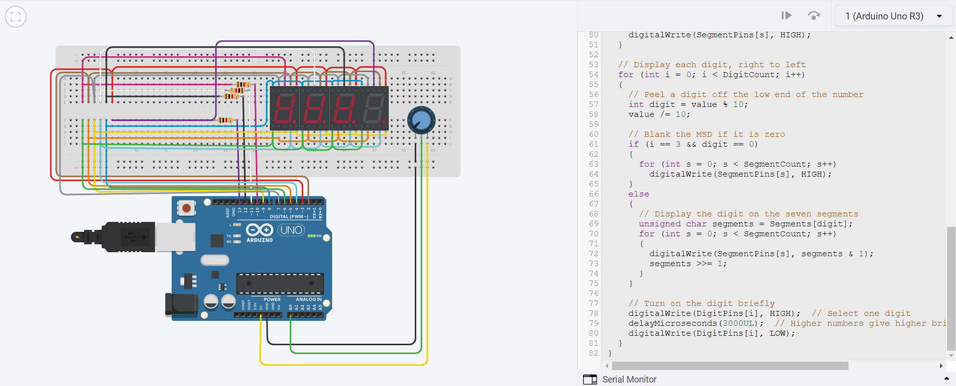Viewport: 956px width, 386px height.
Task: Click 'digitalWrite(DigitPins[i], HIGH);' on line 78
Action: pos(714,313)
